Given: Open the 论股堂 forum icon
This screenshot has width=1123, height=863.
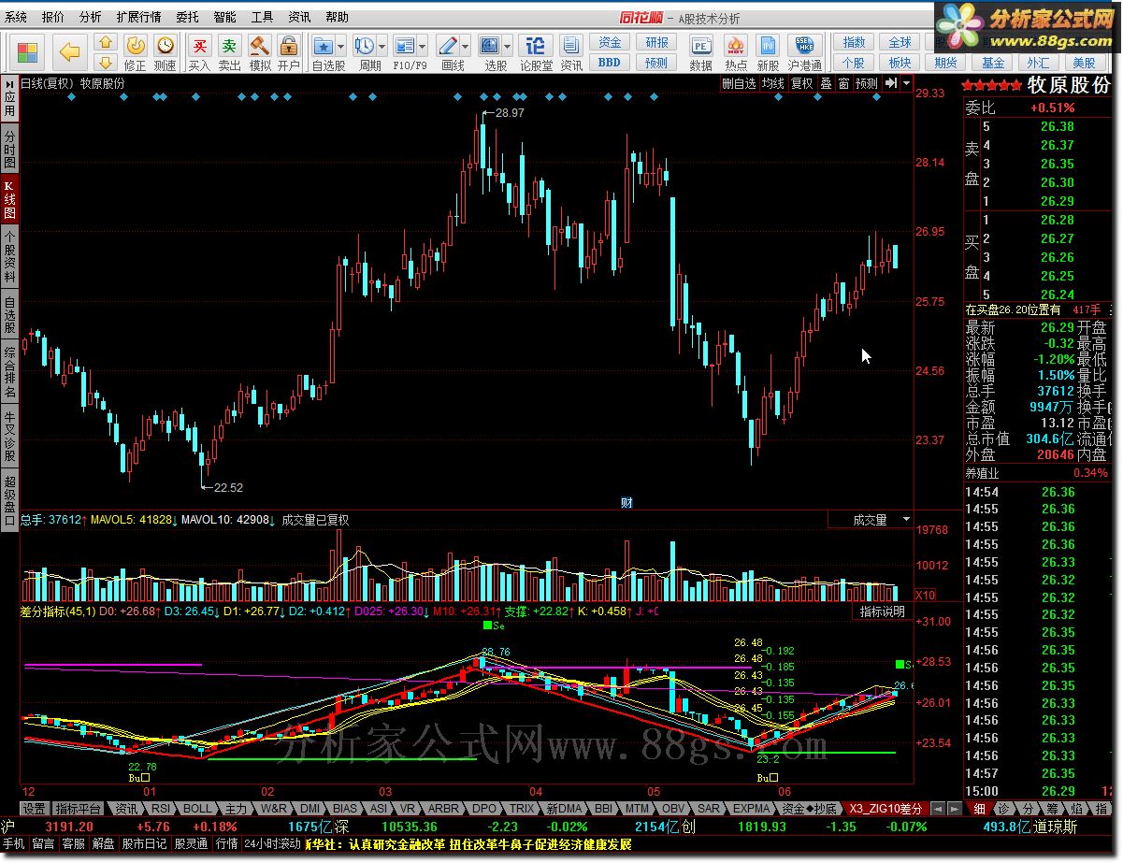Looking at the screenshot, I should pyautogui.click(x=535, y=45).
